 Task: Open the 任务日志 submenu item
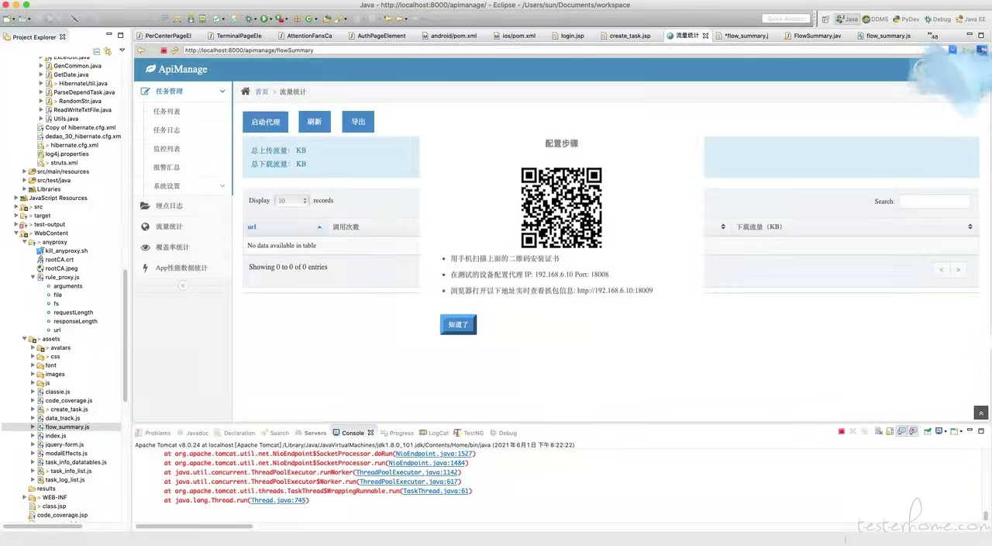(167, 130)
